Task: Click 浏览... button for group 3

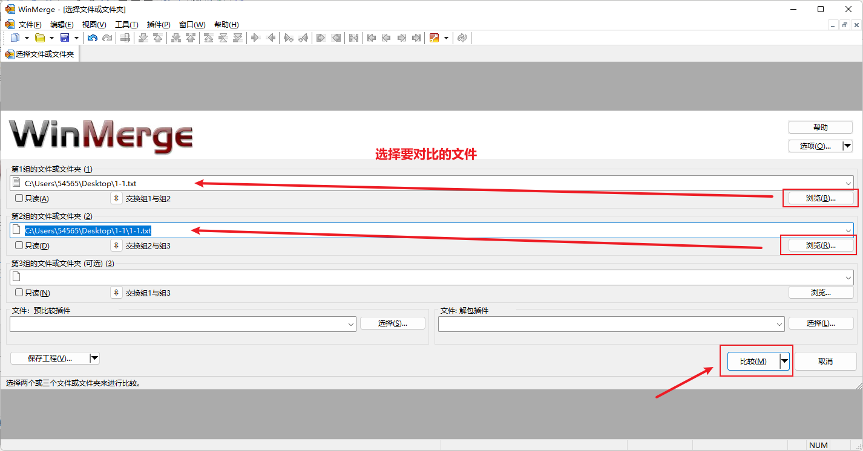Action: tap(821, 293)
